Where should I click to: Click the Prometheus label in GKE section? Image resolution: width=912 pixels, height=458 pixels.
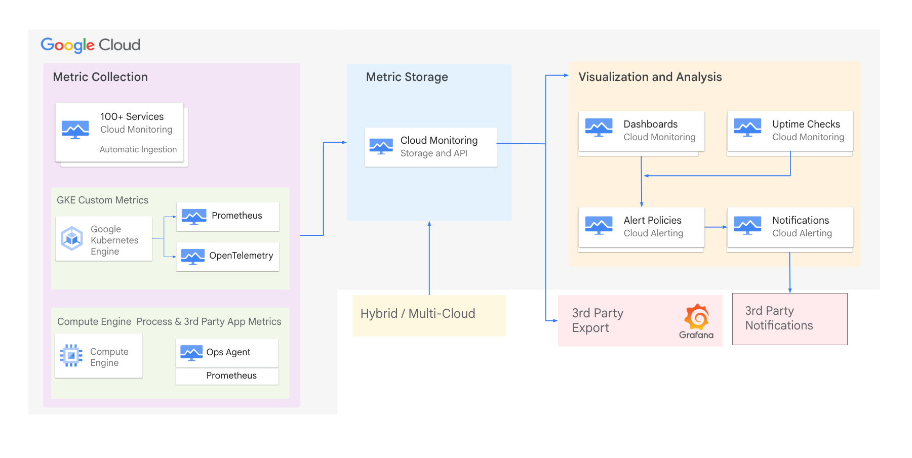coord(237,216)
